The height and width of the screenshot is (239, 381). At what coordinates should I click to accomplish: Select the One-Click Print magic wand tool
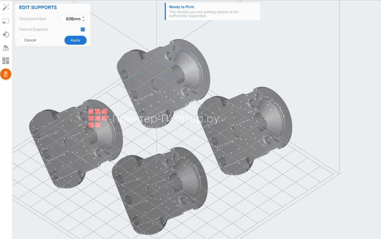[6, 7]
